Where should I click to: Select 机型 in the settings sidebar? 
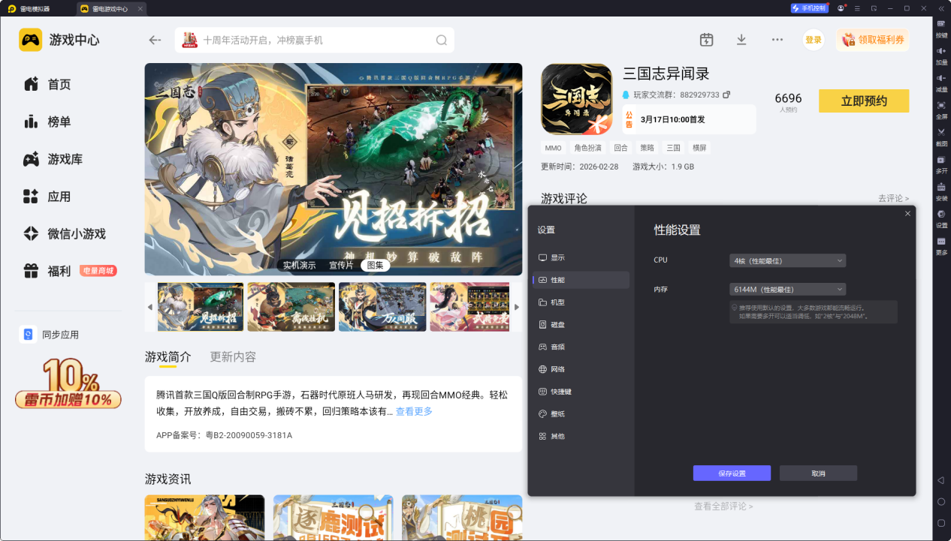[x=581, y=302]
